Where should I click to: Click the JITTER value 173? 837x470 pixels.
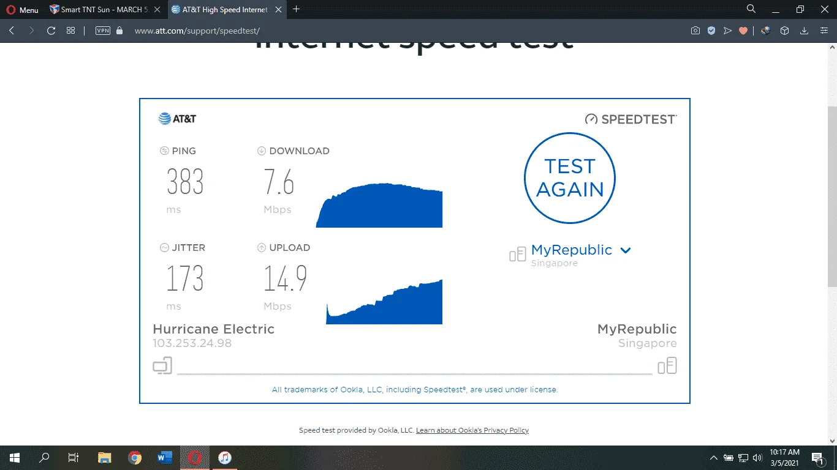click(185, 278)
